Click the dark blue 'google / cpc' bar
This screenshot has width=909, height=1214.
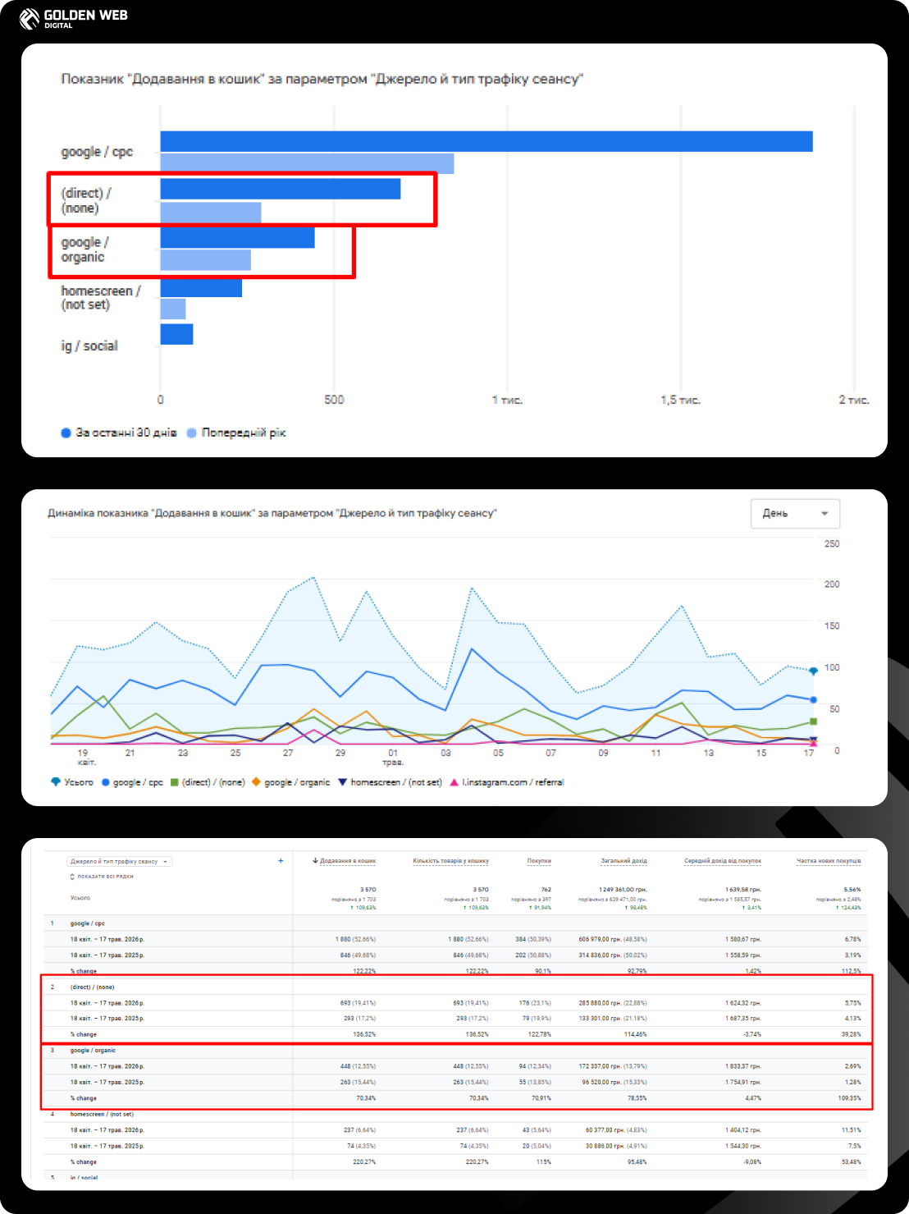(x=486, y=141)
